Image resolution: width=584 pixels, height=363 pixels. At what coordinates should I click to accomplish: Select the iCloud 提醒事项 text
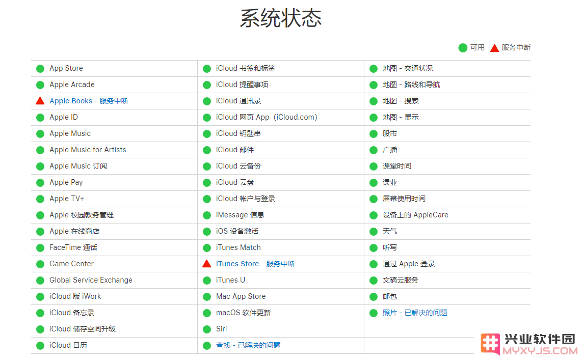click(242, 85)
